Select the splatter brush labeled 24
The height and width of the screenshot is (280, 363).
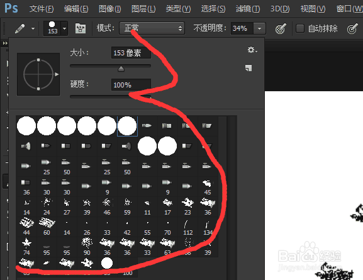47,206
